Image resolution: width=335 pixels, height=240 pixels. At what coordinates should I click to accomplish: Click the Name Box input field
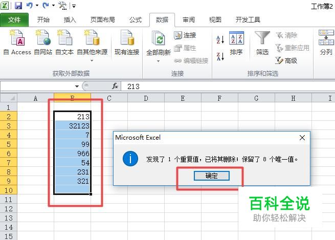coord(37,86)
